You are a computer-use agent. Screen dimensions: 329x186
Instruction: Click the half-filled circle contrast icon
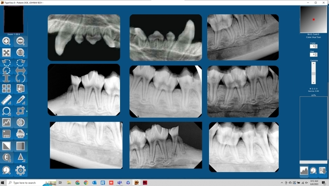point(20,123)
